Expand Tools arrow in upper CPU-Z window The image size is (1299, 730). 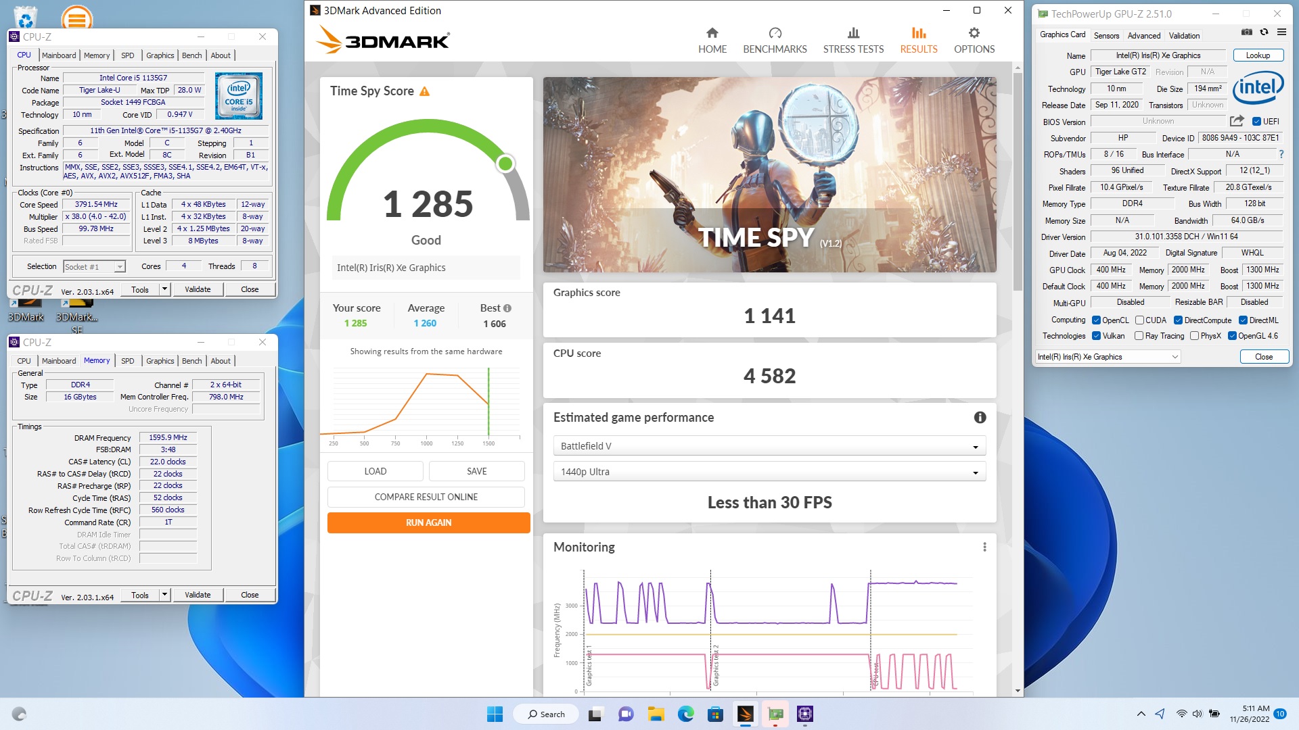(164, 289)
